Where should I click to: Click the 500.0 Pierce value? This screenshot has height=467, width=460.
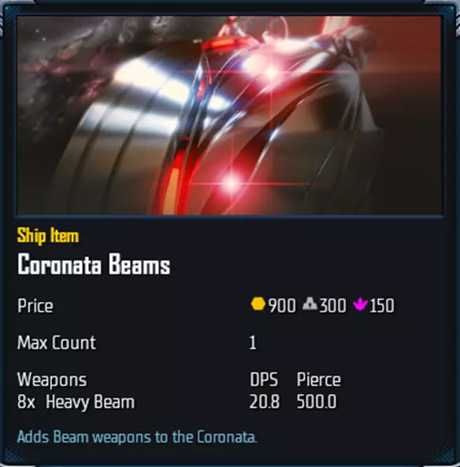[x=317, y=402]
